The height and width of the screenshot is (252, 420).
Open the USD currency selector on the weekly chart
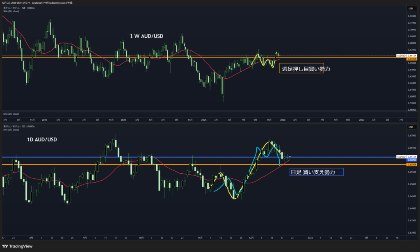click(410, 8)
